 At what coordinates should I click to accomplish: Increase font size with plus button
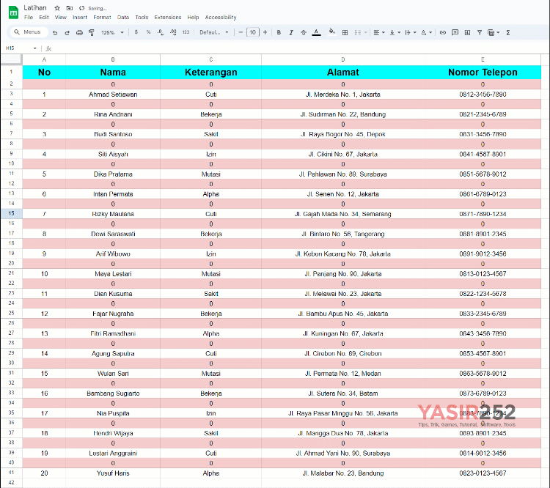pyautogui.click(x=265, y=32)
